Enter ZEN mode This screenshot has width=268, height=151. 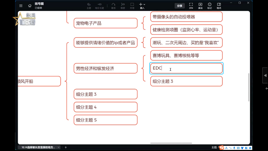pos(191,6)
